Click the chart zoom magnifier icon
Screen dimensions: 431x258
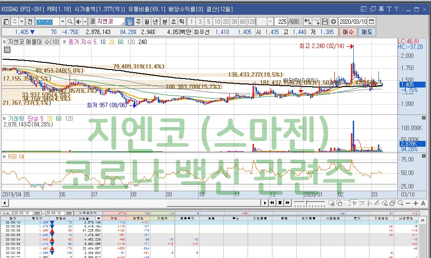click(400, 203)
